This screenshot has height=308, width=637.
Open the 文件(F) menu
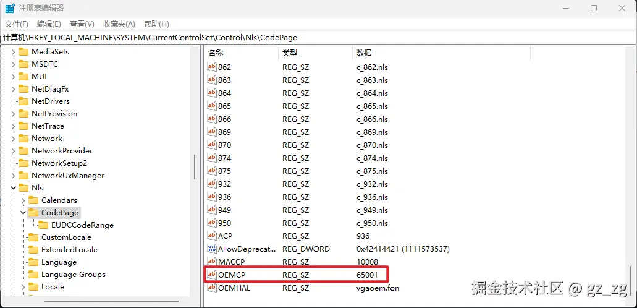coord(17,24)
